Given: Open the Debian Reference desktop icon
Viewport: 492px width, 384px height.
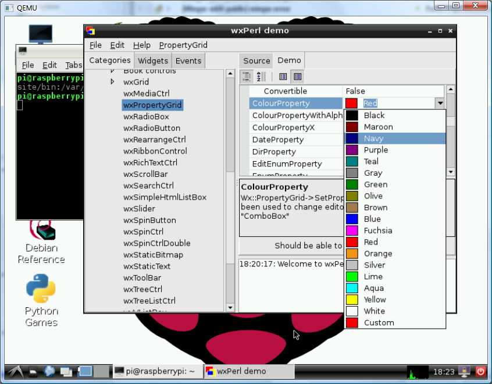Looking at the screenshot, I should [41, 243].
